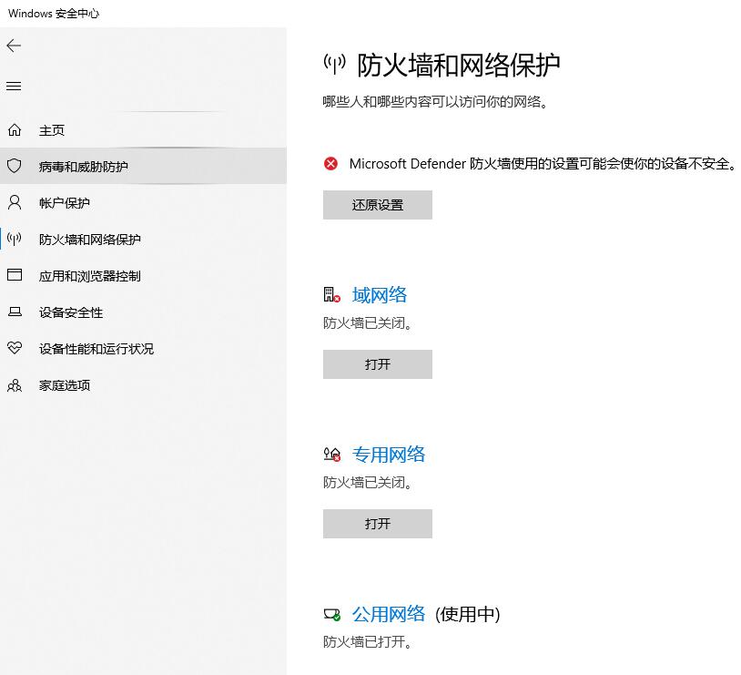
Task: Click the device security laptop icon
Action: [14, 312]
